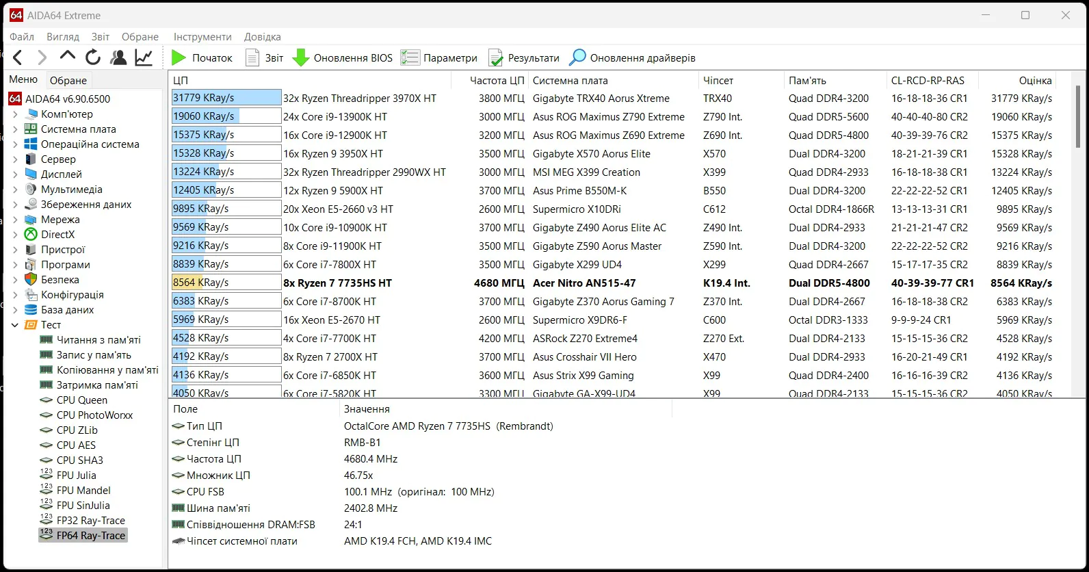Open CPU Queen benchmark

coord(74,400)
